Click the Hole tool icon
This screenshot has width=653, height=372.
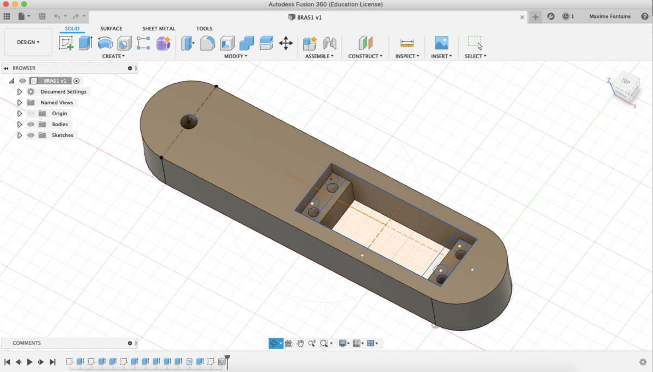coord(125,43)
